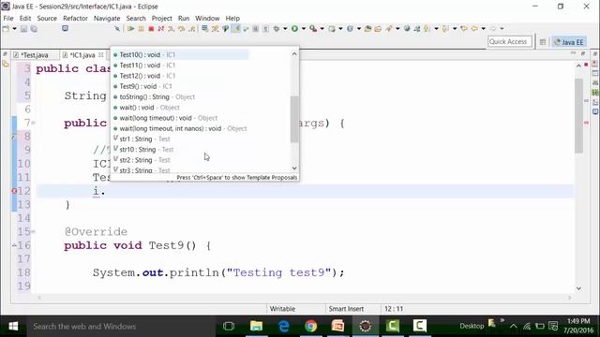Open the Run dropdown arrow
Image resolution: width=600 pixels, height=337 pixels.
(304, 29)
